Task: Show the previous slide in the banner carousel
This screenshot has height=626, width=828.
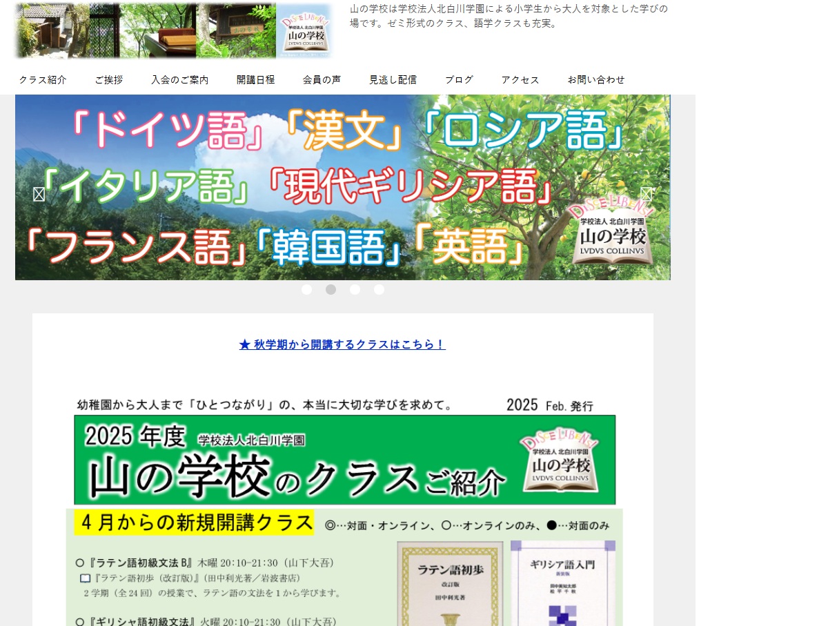Action: click(x=39, y=195)
